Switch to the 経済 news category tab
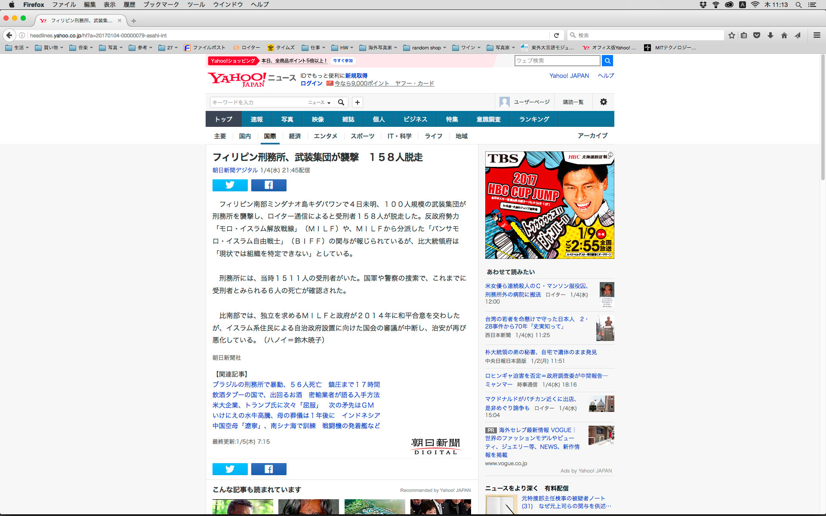Screen dimensions: 826x516 (295, 136)
